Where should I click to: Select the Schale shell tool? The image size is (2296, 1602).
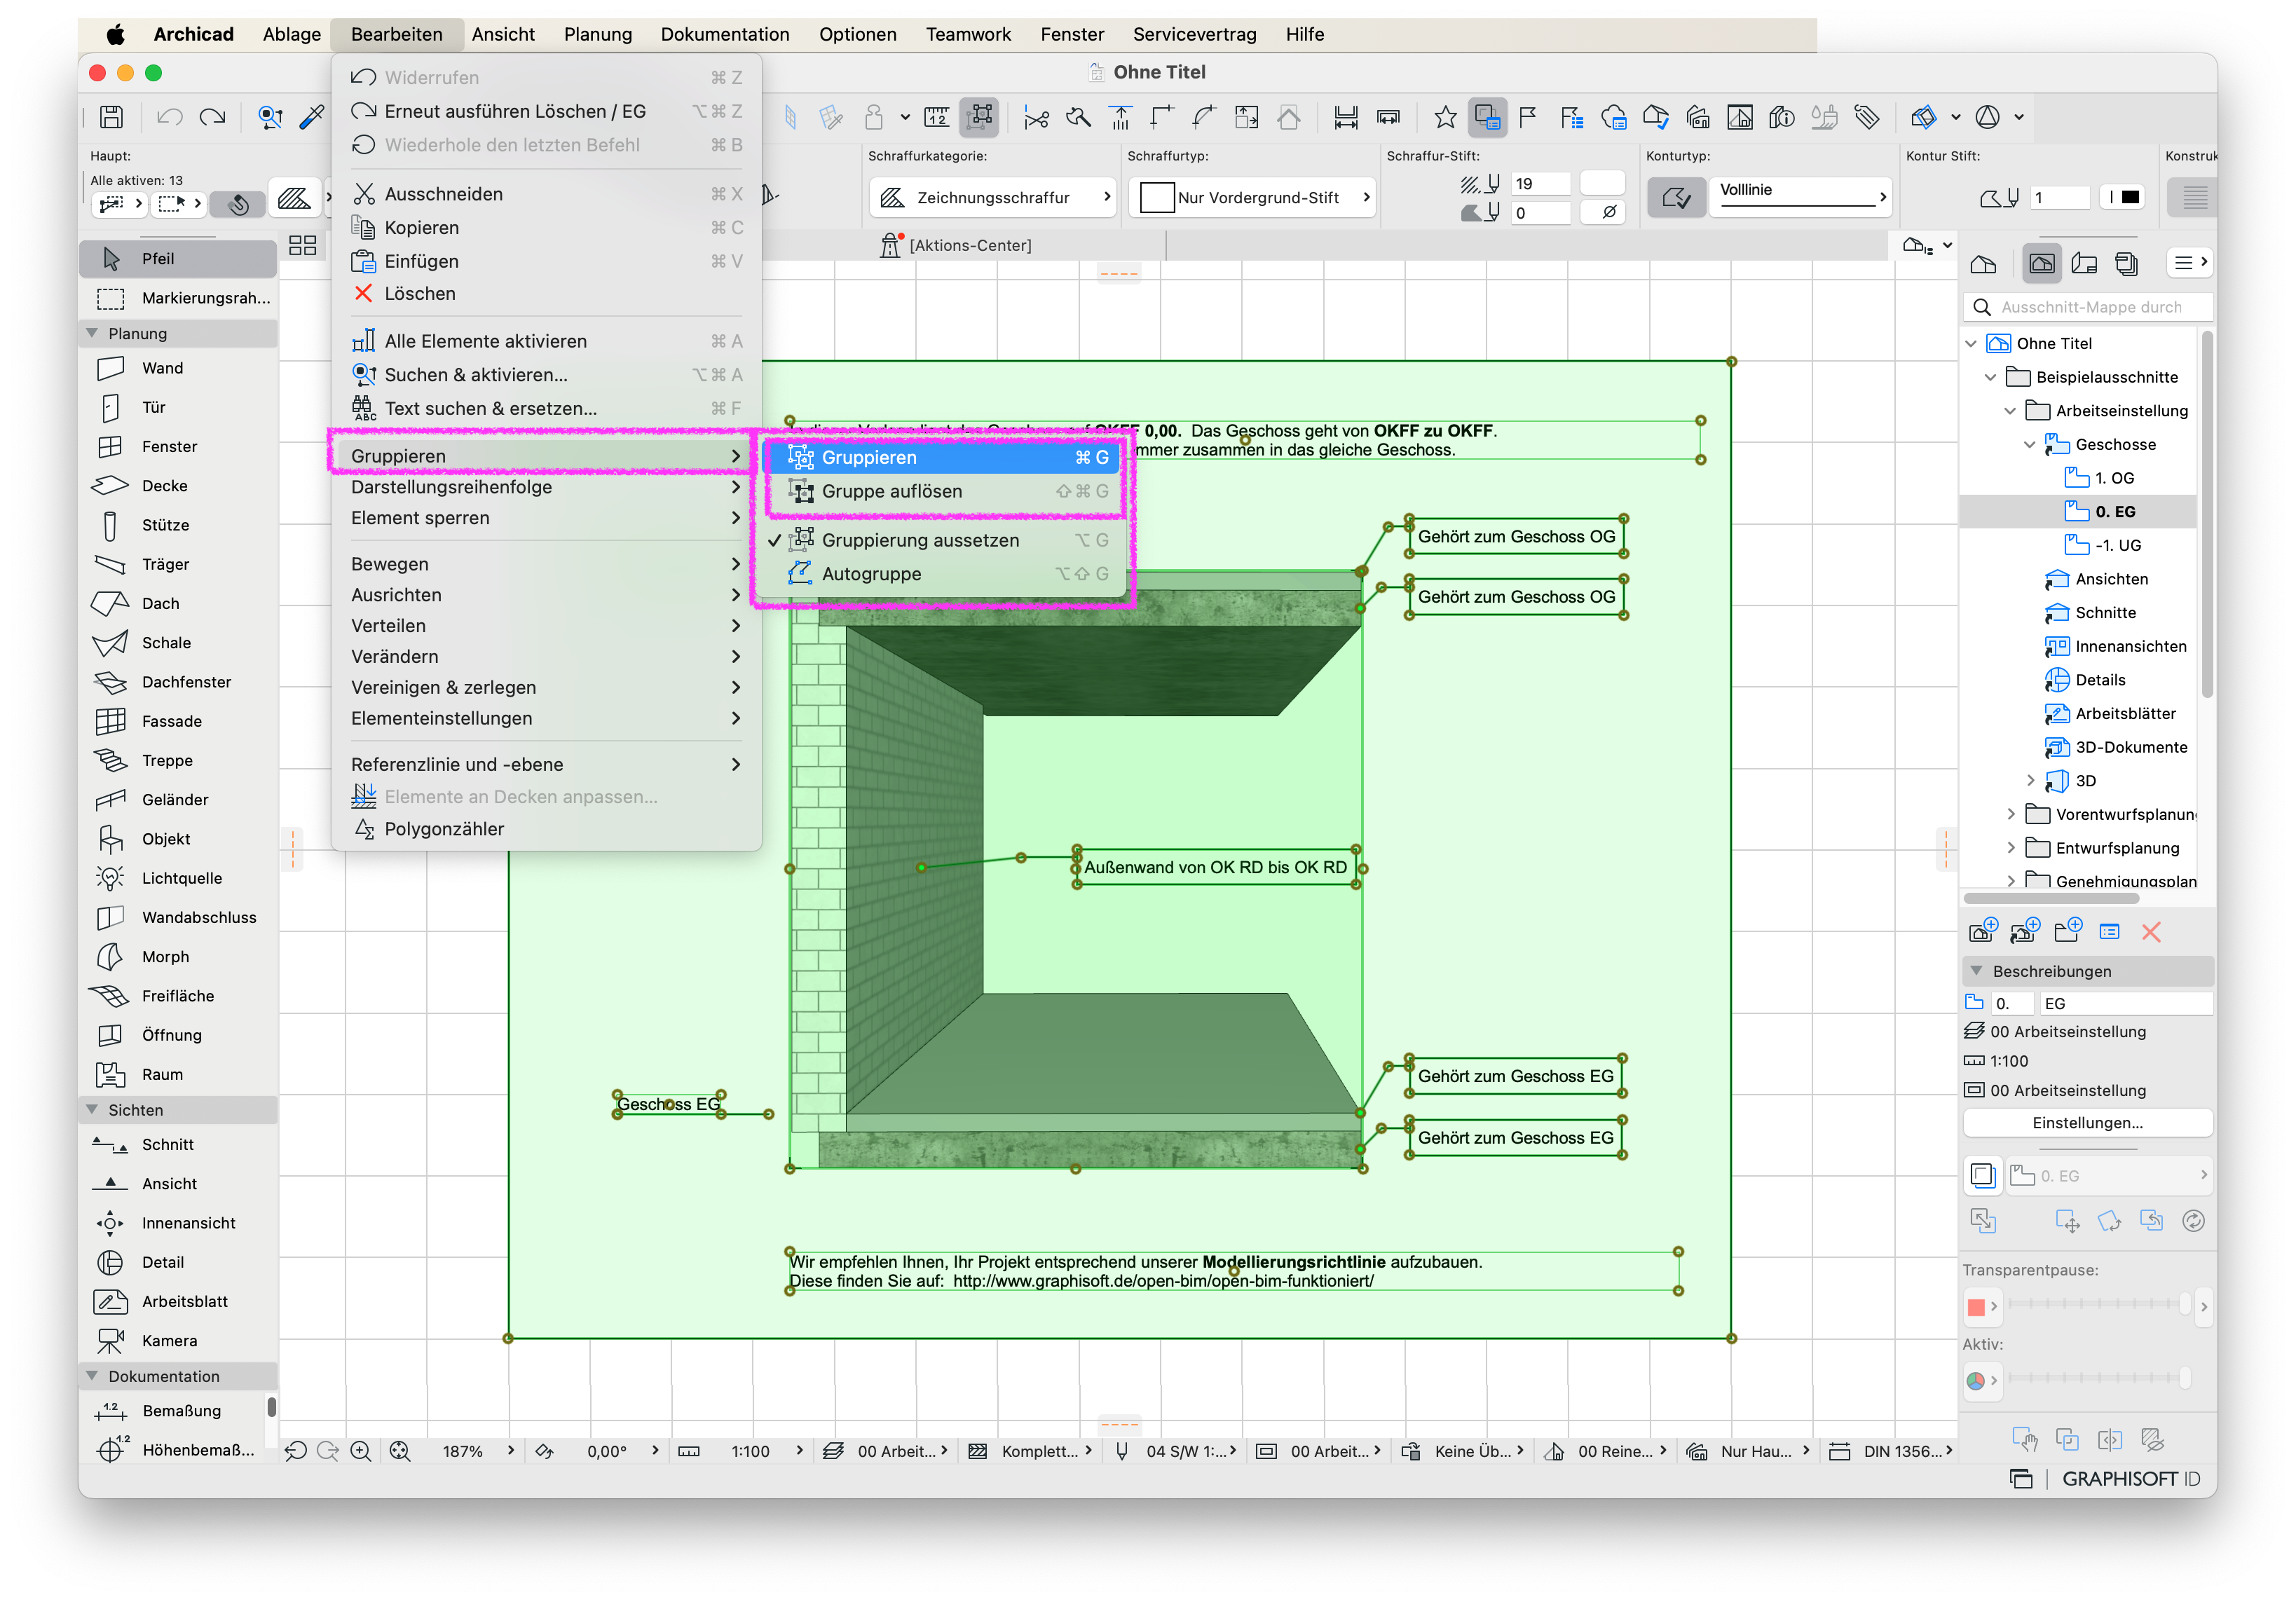[x=177, y=643]
